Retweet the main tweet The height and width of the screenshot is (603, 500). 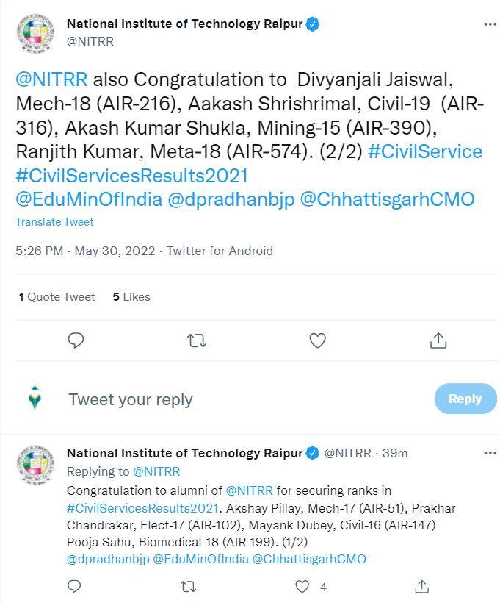[x=197, y=340]
